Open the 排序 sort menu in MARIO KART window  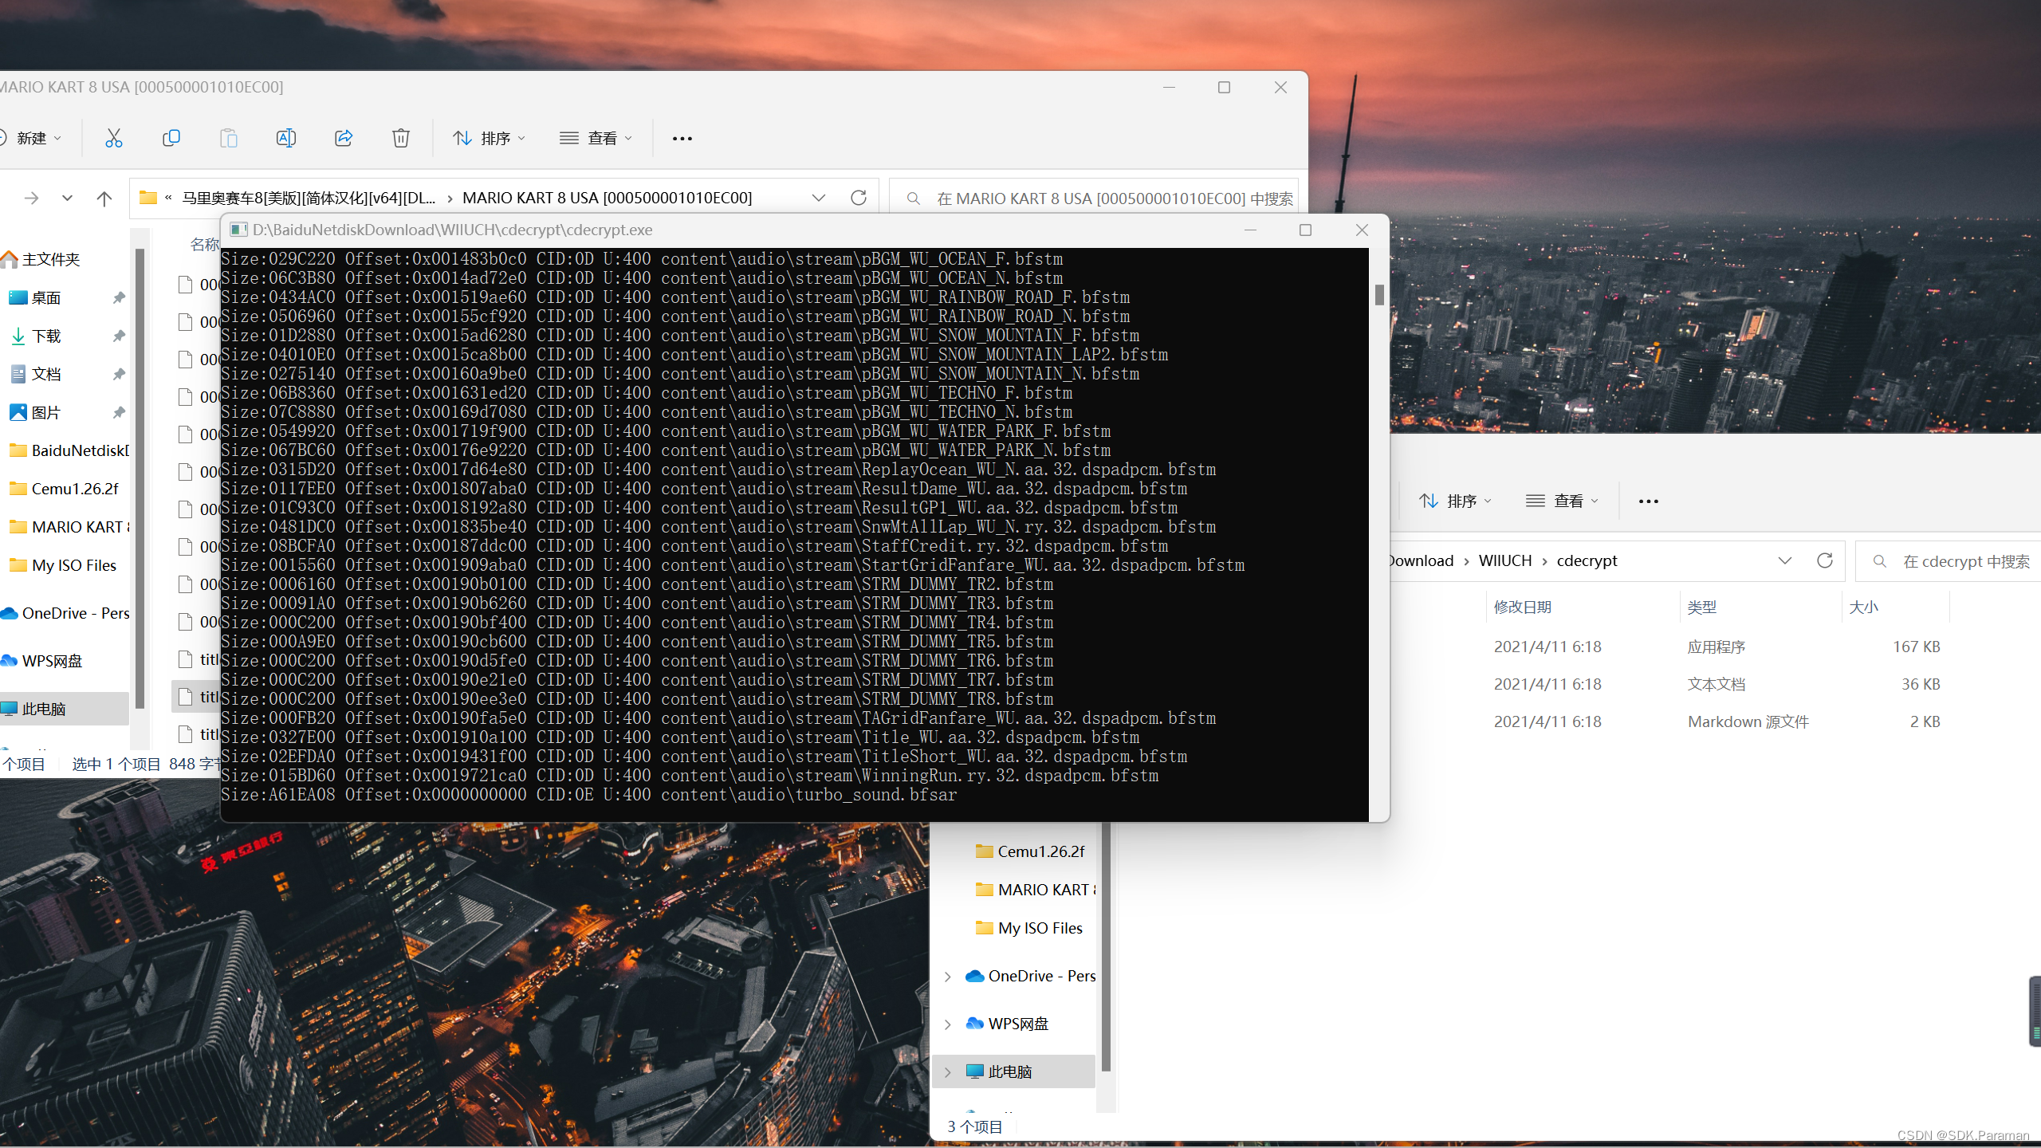point(490,138)
